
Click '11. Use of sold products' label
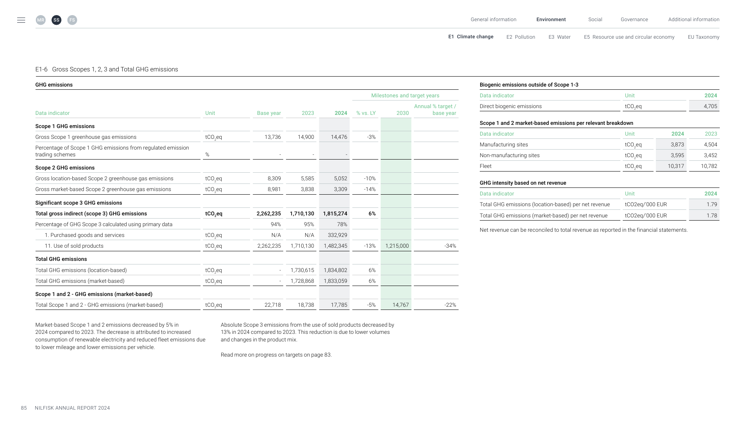[x=74, y=246]
